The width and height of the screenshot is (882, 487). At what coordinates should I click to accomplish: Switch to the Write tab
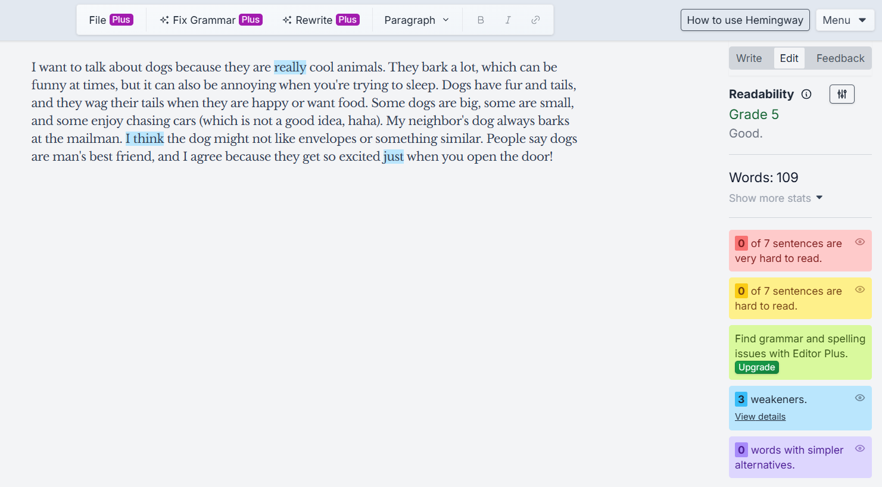click(x=750, y=58)
